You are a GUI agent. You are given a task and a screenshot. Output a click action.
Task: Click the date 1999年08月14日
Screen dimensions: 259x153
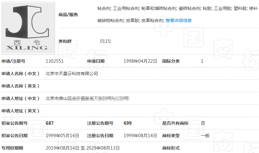click(140, 136)
